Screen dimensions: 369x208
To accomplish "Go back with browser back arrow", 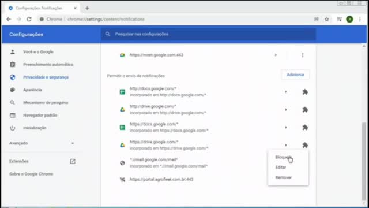I will (x=9, y=19).
